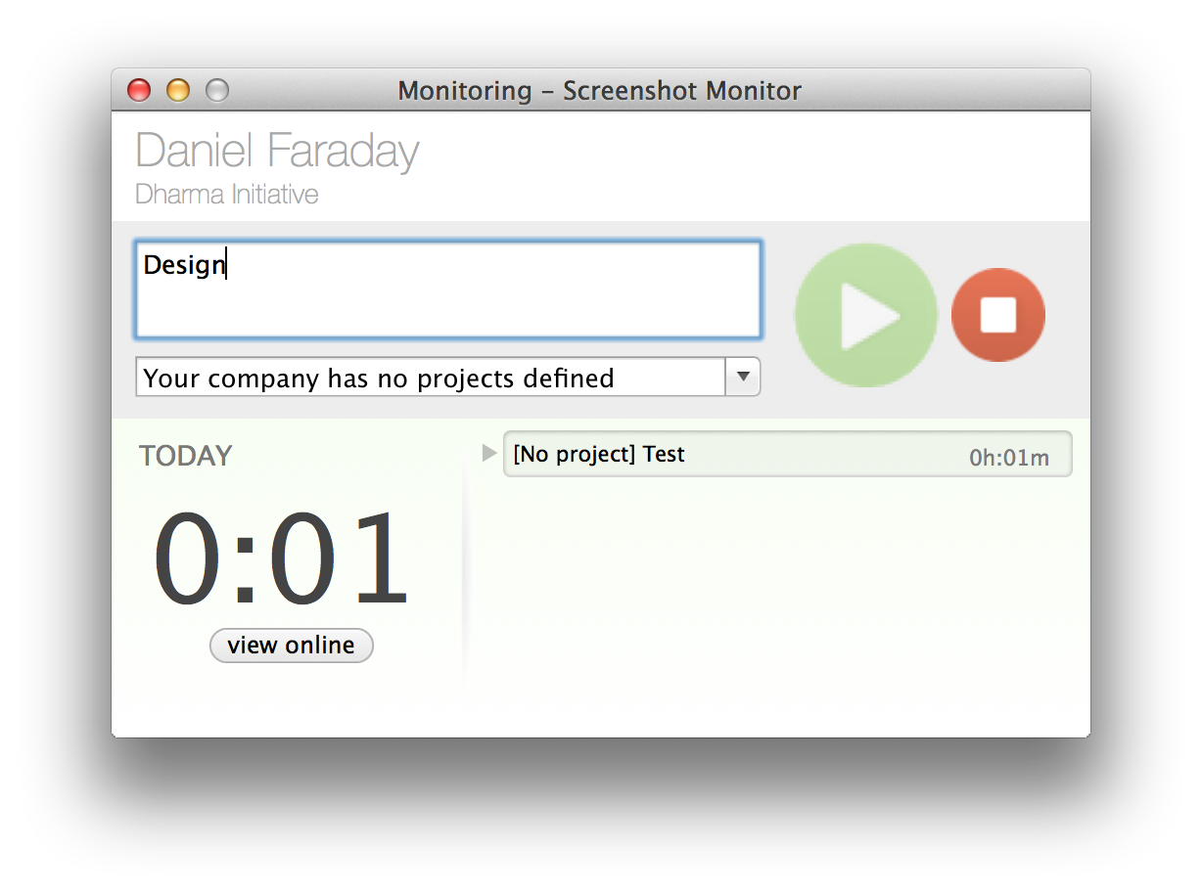
Task: Click the green play icon to start tracking
Action: point(865,315)
